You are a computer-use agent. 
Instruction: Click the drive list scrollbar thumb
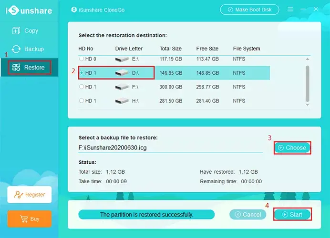click(x=308, y=84)
